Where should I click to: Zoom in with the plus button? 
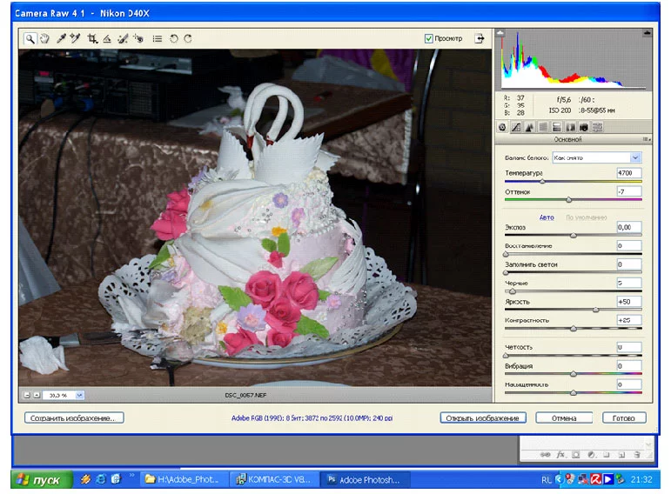click(x=37, y=395)
